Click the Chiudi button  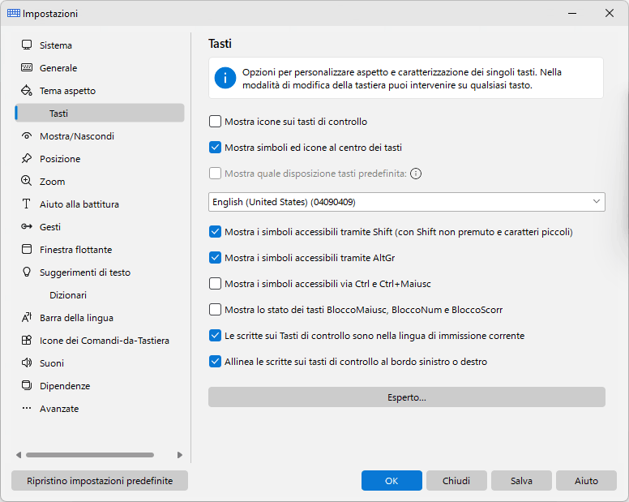(456, 480)
